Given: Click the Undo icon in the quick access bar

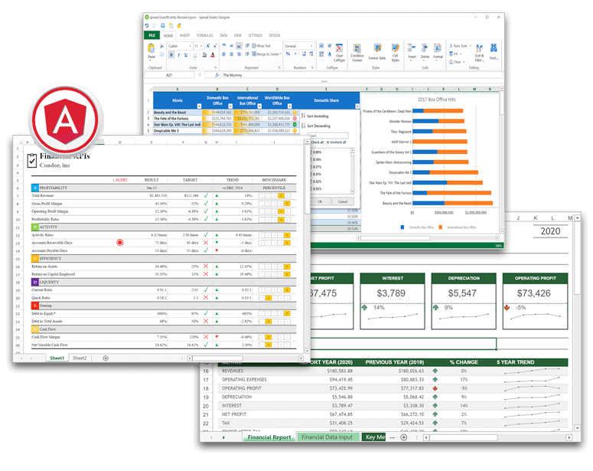Looking at the screenshot, I should (x=147, y=26).
